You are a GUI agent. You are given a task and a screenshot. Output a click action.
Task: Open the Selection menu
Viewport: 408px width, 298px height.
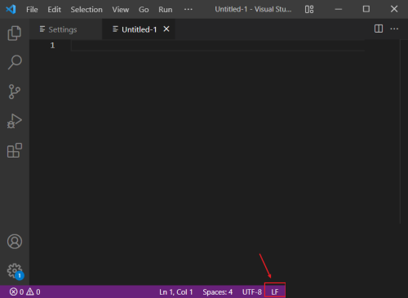click(x=86, y=10)
